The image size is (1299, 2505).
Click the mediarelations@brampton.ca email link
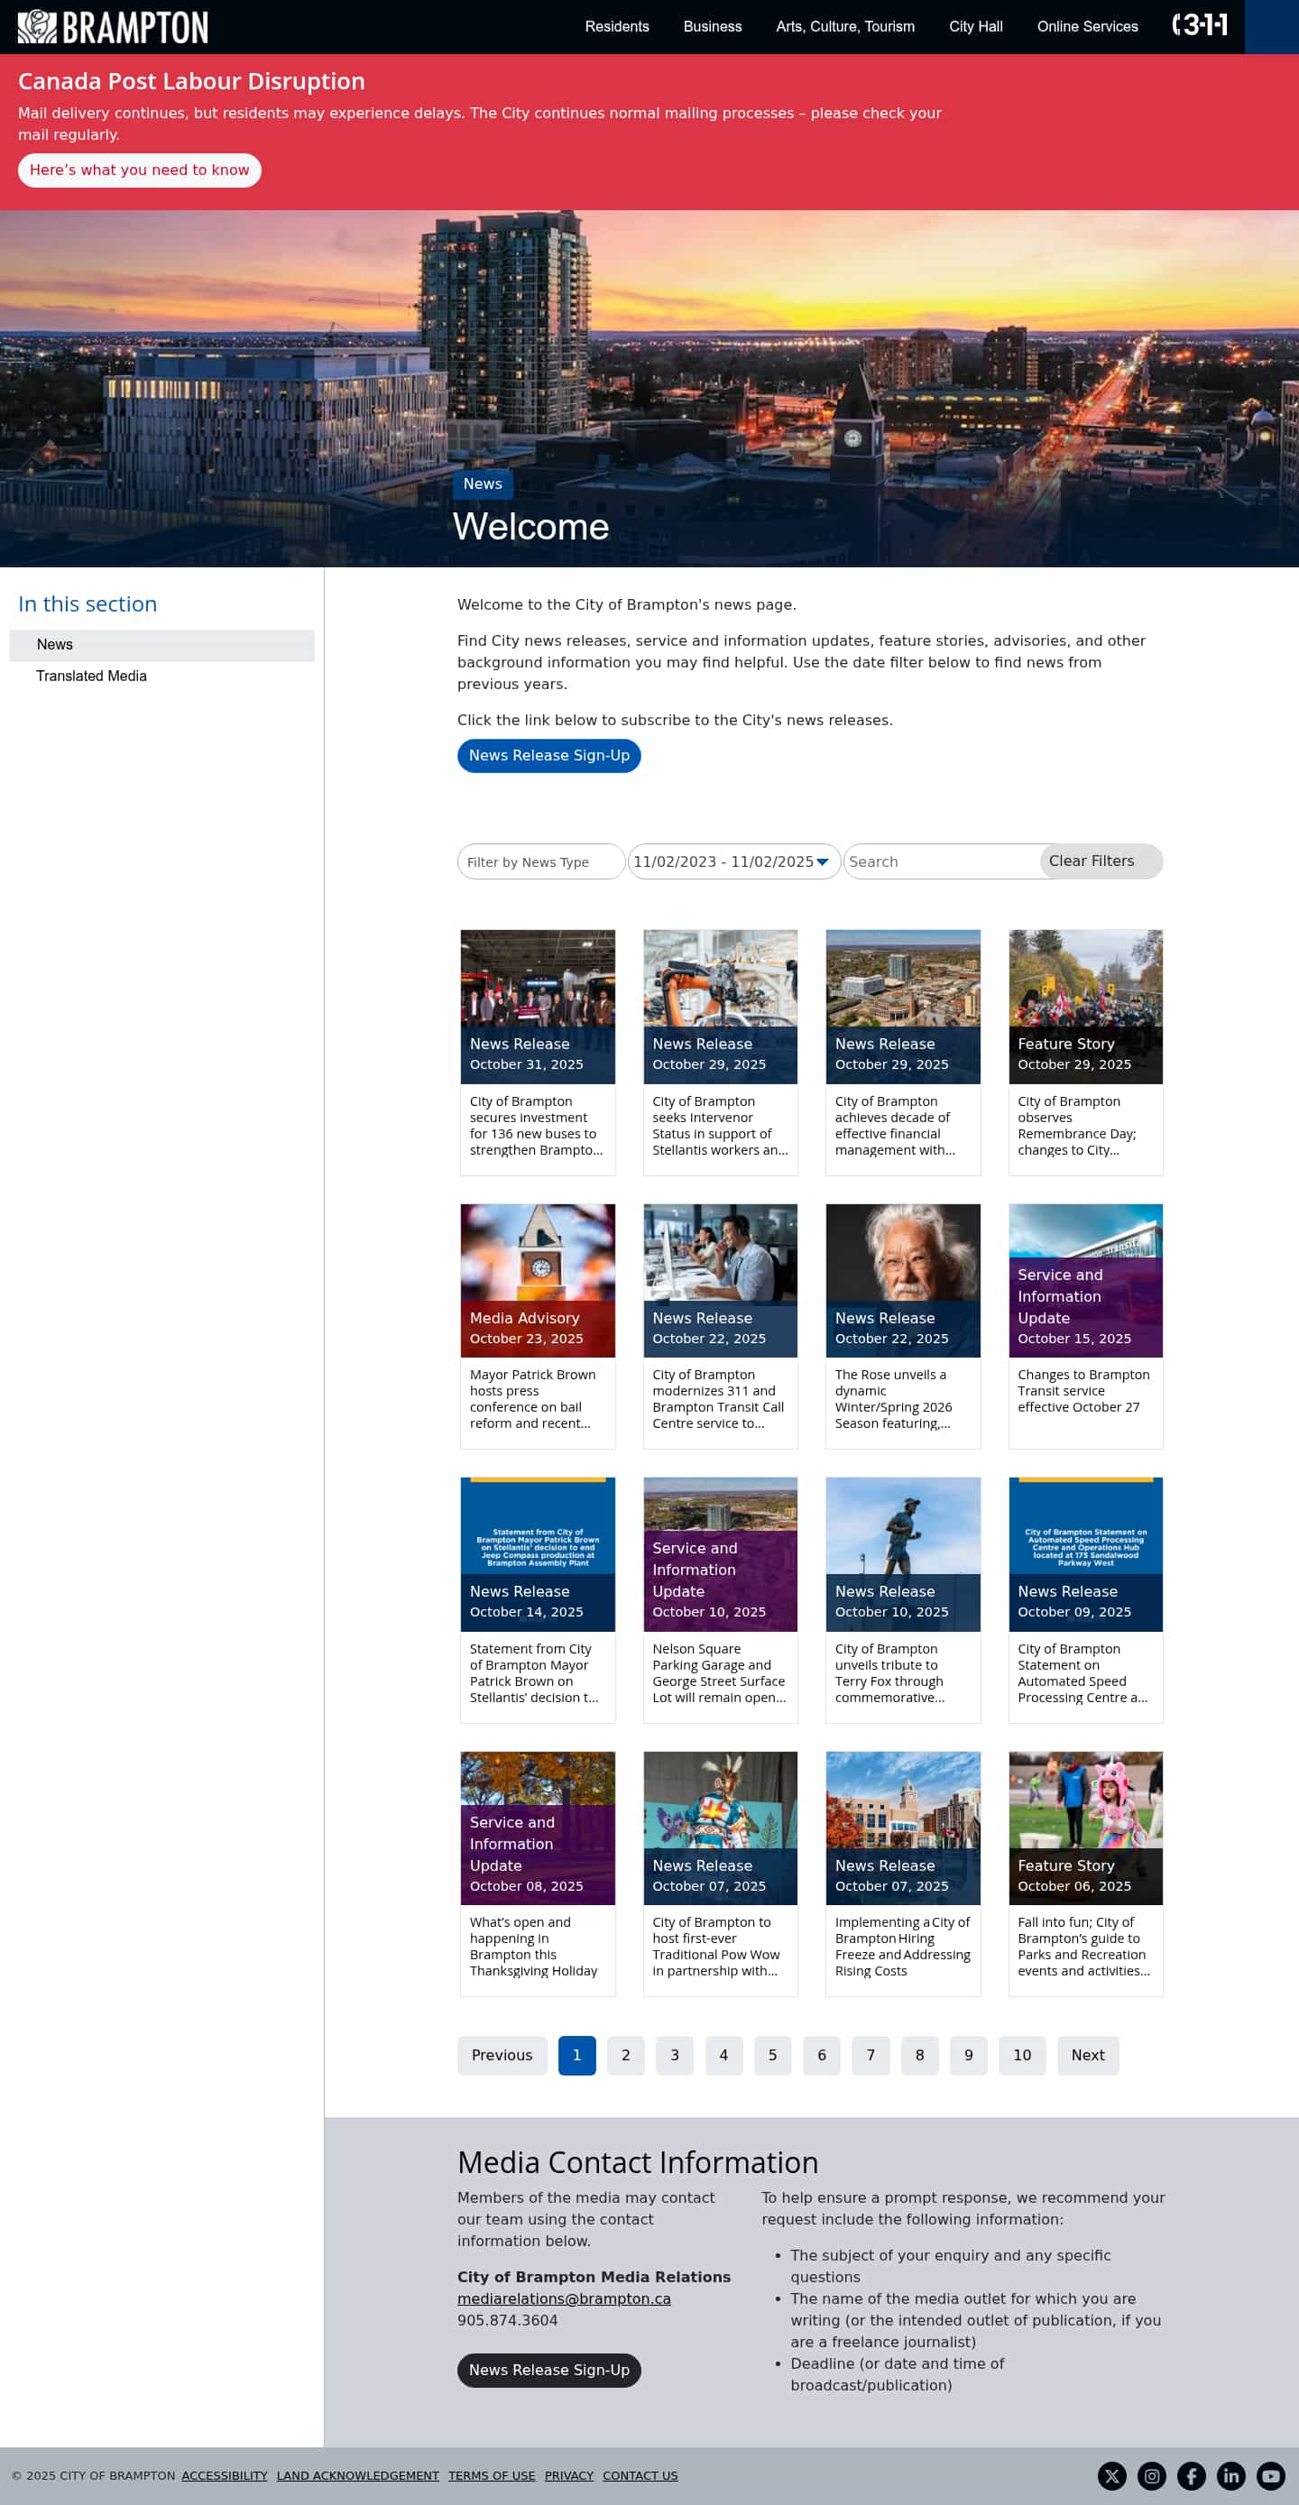564,2298
